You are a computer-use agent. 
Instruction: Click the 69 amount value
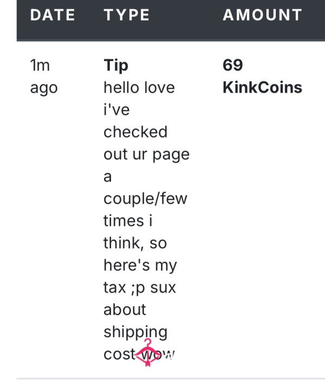click(233, 65)
